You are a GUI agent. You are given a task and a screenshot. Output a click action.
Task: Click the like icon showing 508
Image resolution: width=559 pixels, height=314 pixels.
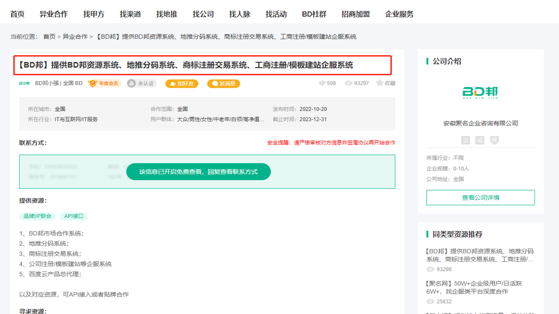click(x=322, y=83)
